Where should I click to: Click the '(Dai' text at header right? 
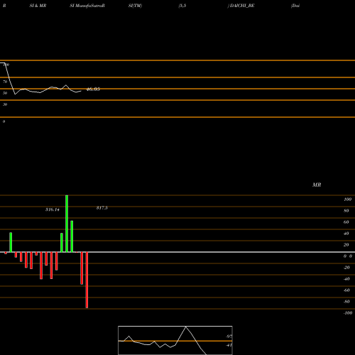pyautogui.click(x=295, y=6)
